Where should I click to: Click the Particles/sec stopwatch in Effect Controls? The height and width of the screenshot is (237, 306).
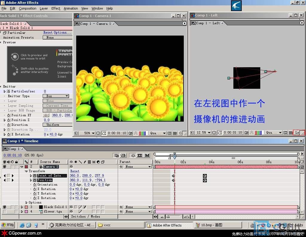tap(9, 91)
